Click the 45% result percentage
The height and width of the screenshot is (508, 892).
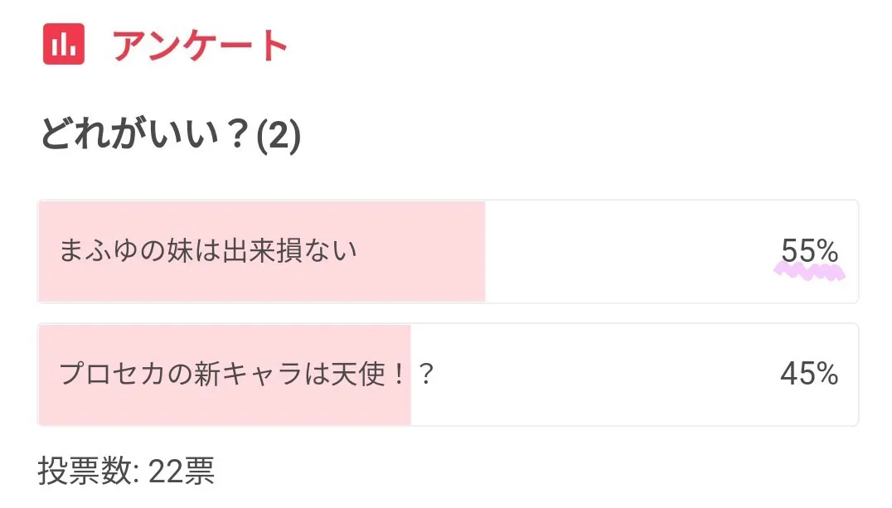click(809, 375)
